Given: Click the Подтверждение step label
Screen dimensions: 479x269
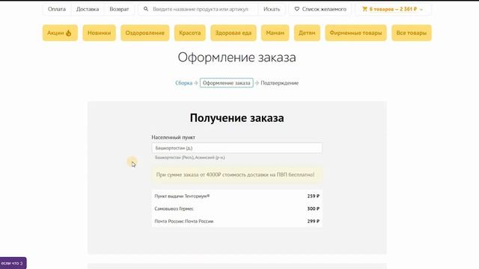Looking at the screenshot, I should [279, 83].
